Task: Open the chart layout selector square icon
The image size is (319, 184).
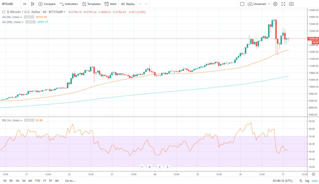Action: click(x=242, y=4)
